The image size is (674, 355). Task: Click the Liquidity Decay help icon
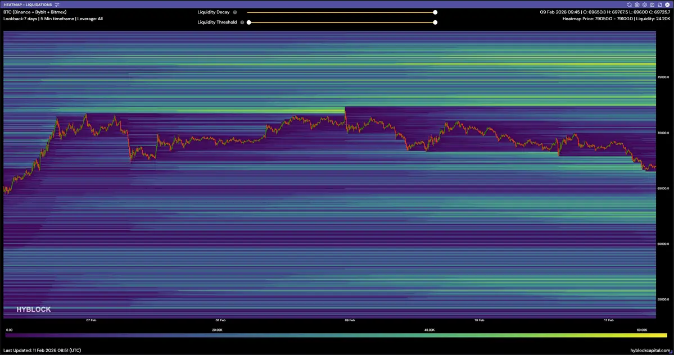click(235, 12)
